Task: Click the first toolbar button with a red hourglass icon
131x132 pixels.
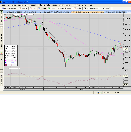Action: coord(23,8)
